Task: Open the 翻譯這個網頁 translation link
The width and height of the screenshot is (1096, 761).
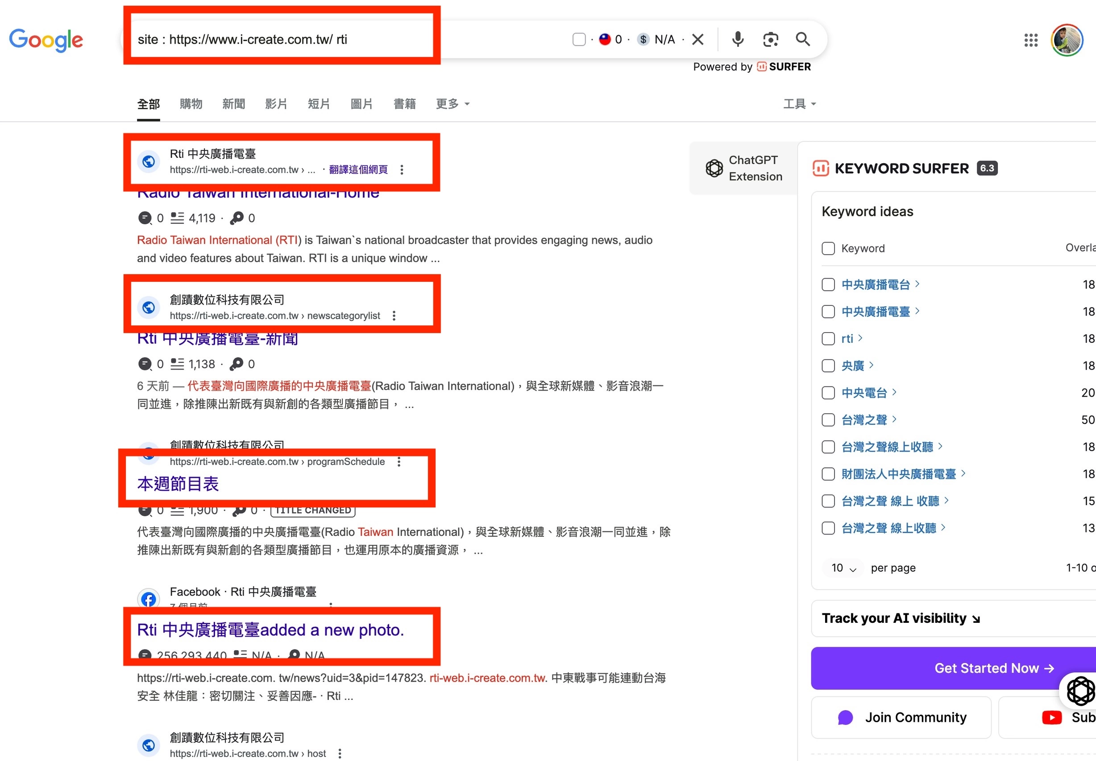Action: pyautogui.click(x=358, y=169)
